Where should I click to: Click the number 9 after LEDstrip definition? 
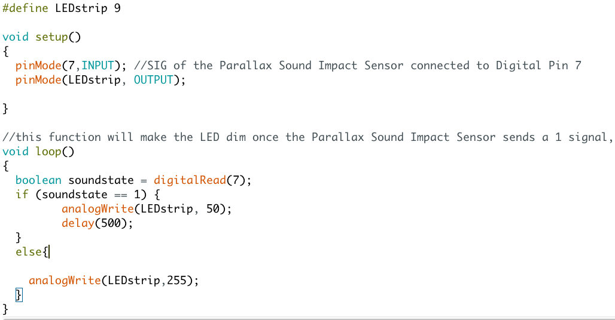[x=117, y=9]
